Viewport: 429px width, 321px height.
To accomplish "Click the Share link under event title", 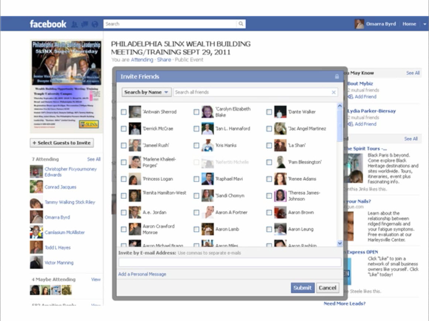I will (164, 60).
